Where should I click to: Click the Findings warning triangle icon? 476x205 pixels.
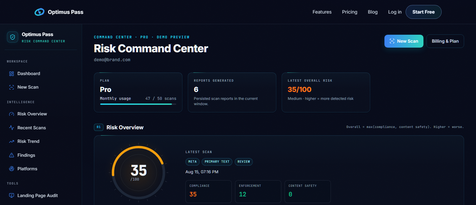12,155
